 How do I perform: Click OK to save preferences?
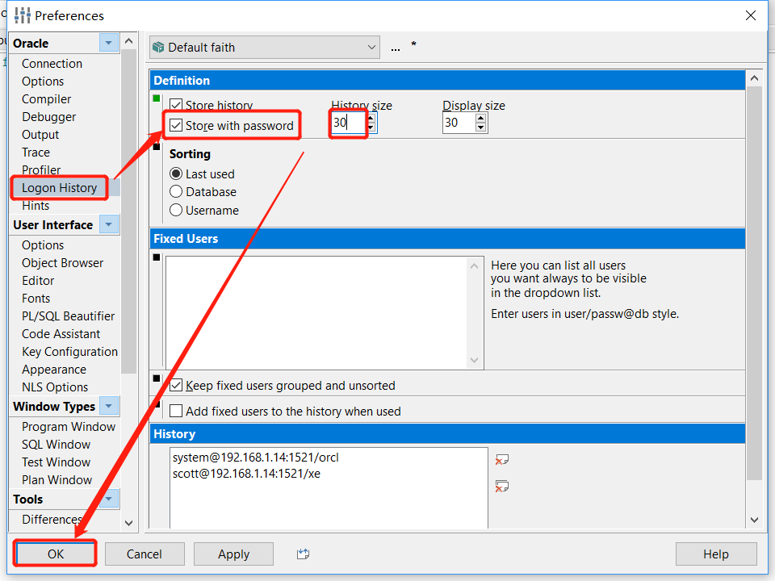click(54, 554)
